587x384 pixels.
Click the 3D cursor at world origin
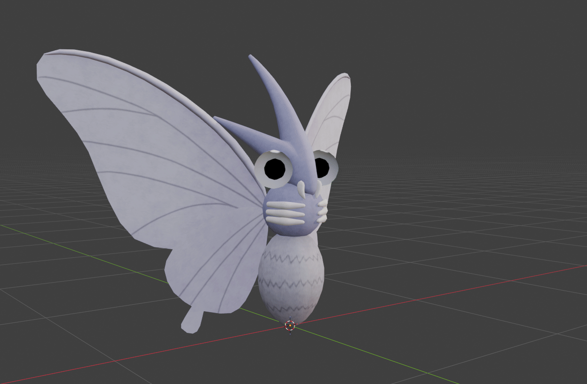point(290,325)
